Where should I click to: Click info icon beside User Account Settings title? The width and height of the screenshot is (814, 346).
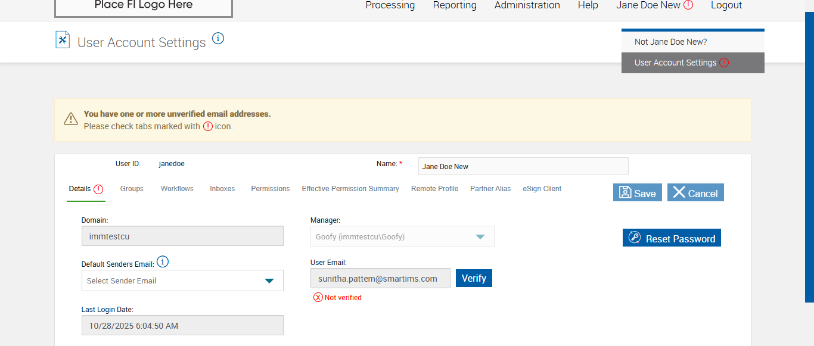218,39
